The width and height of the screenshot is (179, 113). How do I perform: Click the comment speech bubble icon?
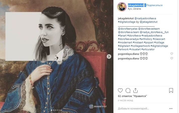point(128,90)
